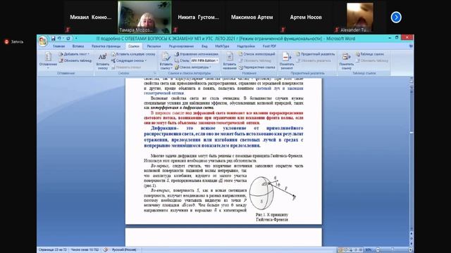Open Word help question mark icon

(x=411, y=46)
